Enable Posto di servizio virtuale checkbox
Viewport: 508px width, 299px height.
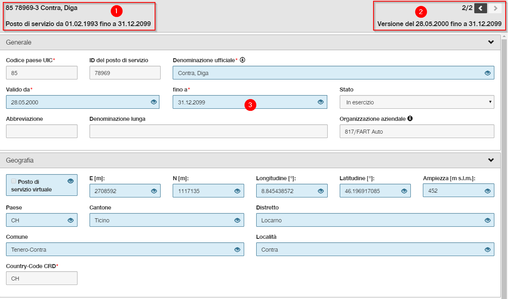click(14, 181)
